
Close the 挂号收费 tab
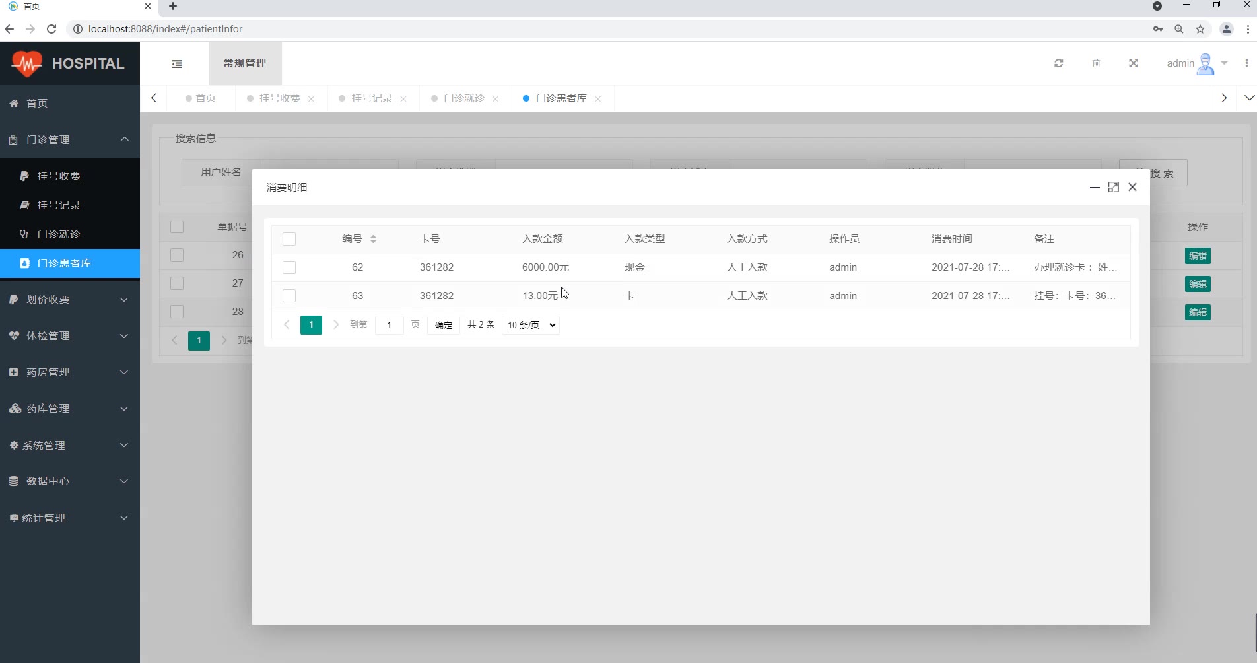tap(312, 99)
